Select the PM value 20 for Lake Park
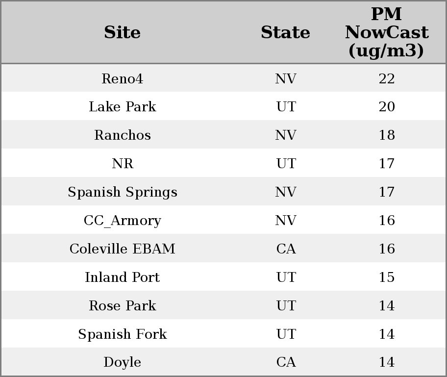Image resolution: width=447 pixels, height=377 pixels. click(386, 107)
